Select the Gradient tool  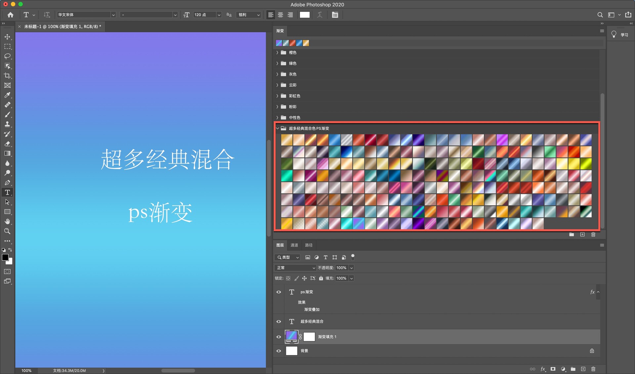[7, 153]
